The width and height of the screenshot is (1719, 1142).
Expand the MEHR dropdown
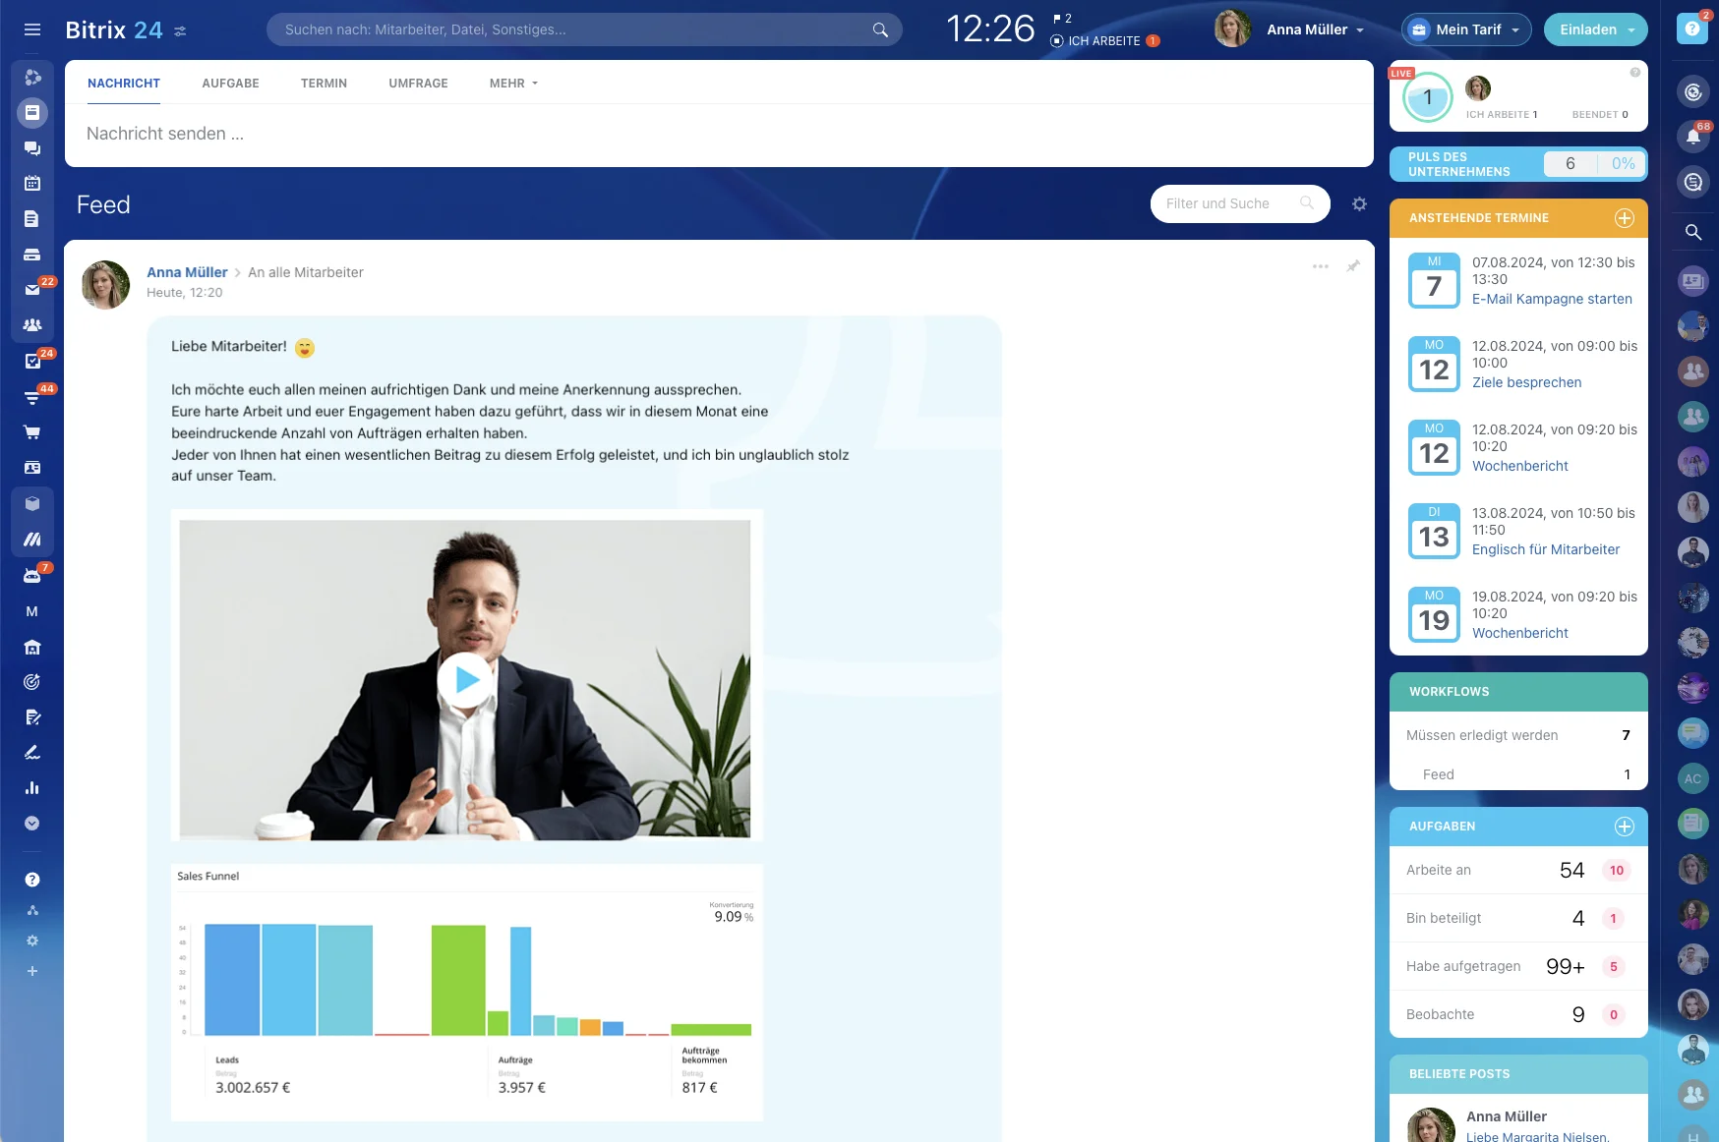513,84
